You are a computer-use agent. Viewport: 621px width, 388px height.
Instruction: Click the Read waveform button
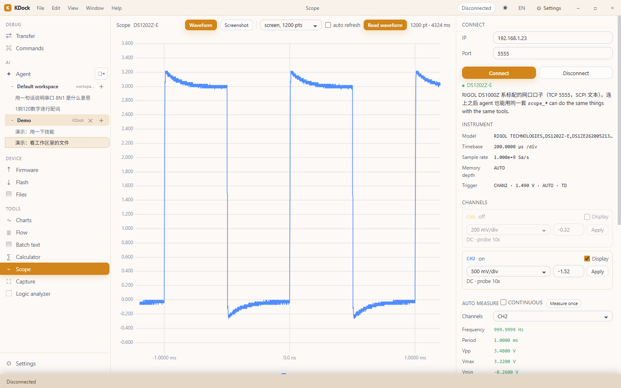point(385,25)
